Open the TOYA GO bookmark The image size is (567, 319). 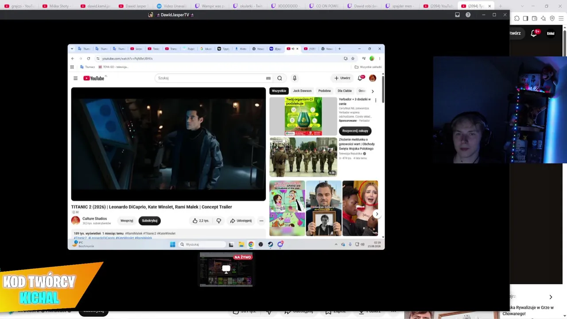(114, 67)
